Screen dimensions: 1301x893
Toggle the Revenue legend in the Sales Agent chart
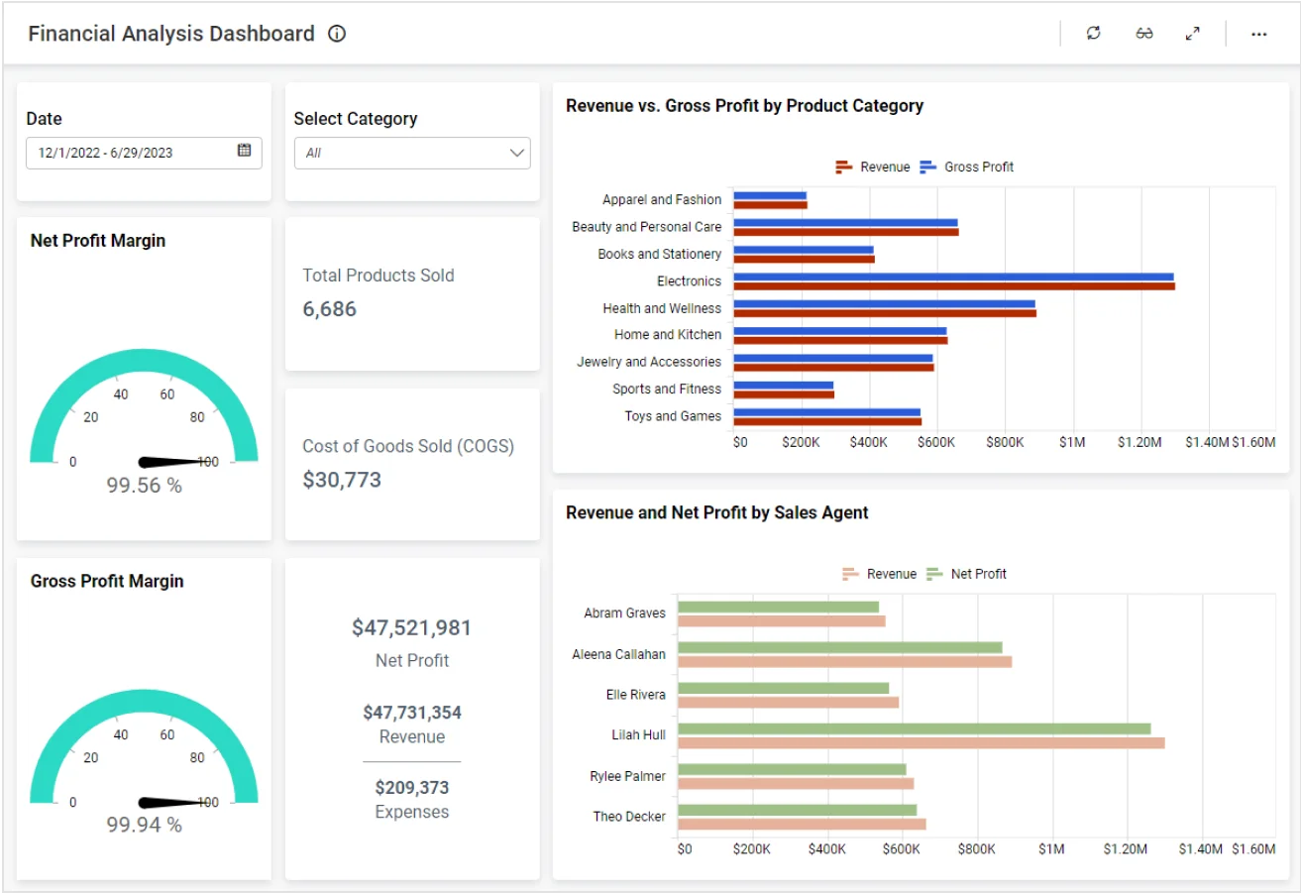click(x=880, y=574)
